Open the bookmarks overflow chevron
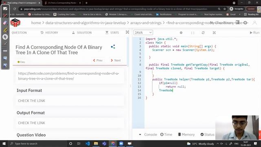Screen dimensions: 261x147 [x=240, y=15]
